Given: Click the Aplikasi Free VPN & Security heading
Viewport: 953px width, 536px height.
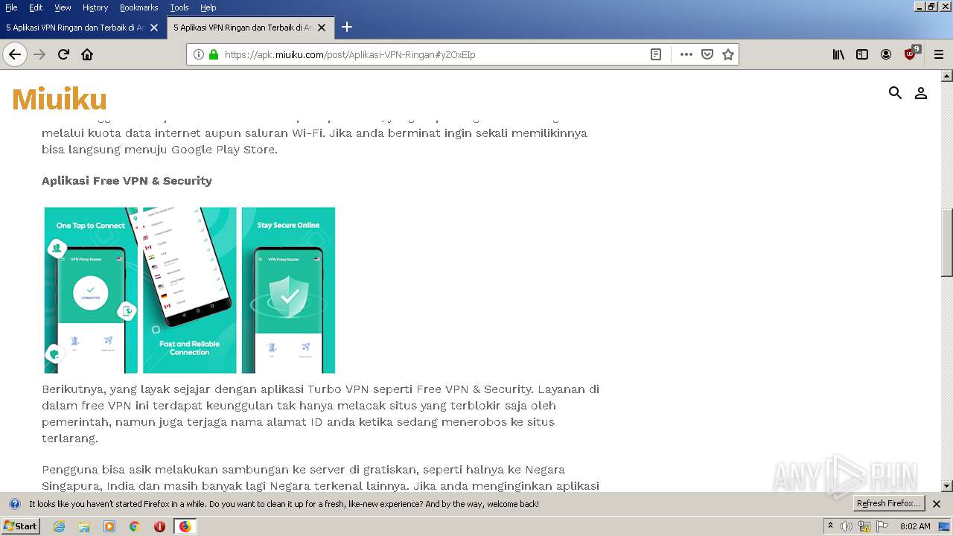Looking at the screenshot, I should click(x=127, y=181).
